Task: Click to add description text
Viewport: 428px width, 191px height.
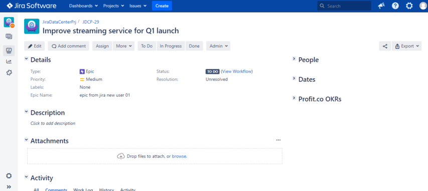Action: pyautogui.click(x=53, y=123)
